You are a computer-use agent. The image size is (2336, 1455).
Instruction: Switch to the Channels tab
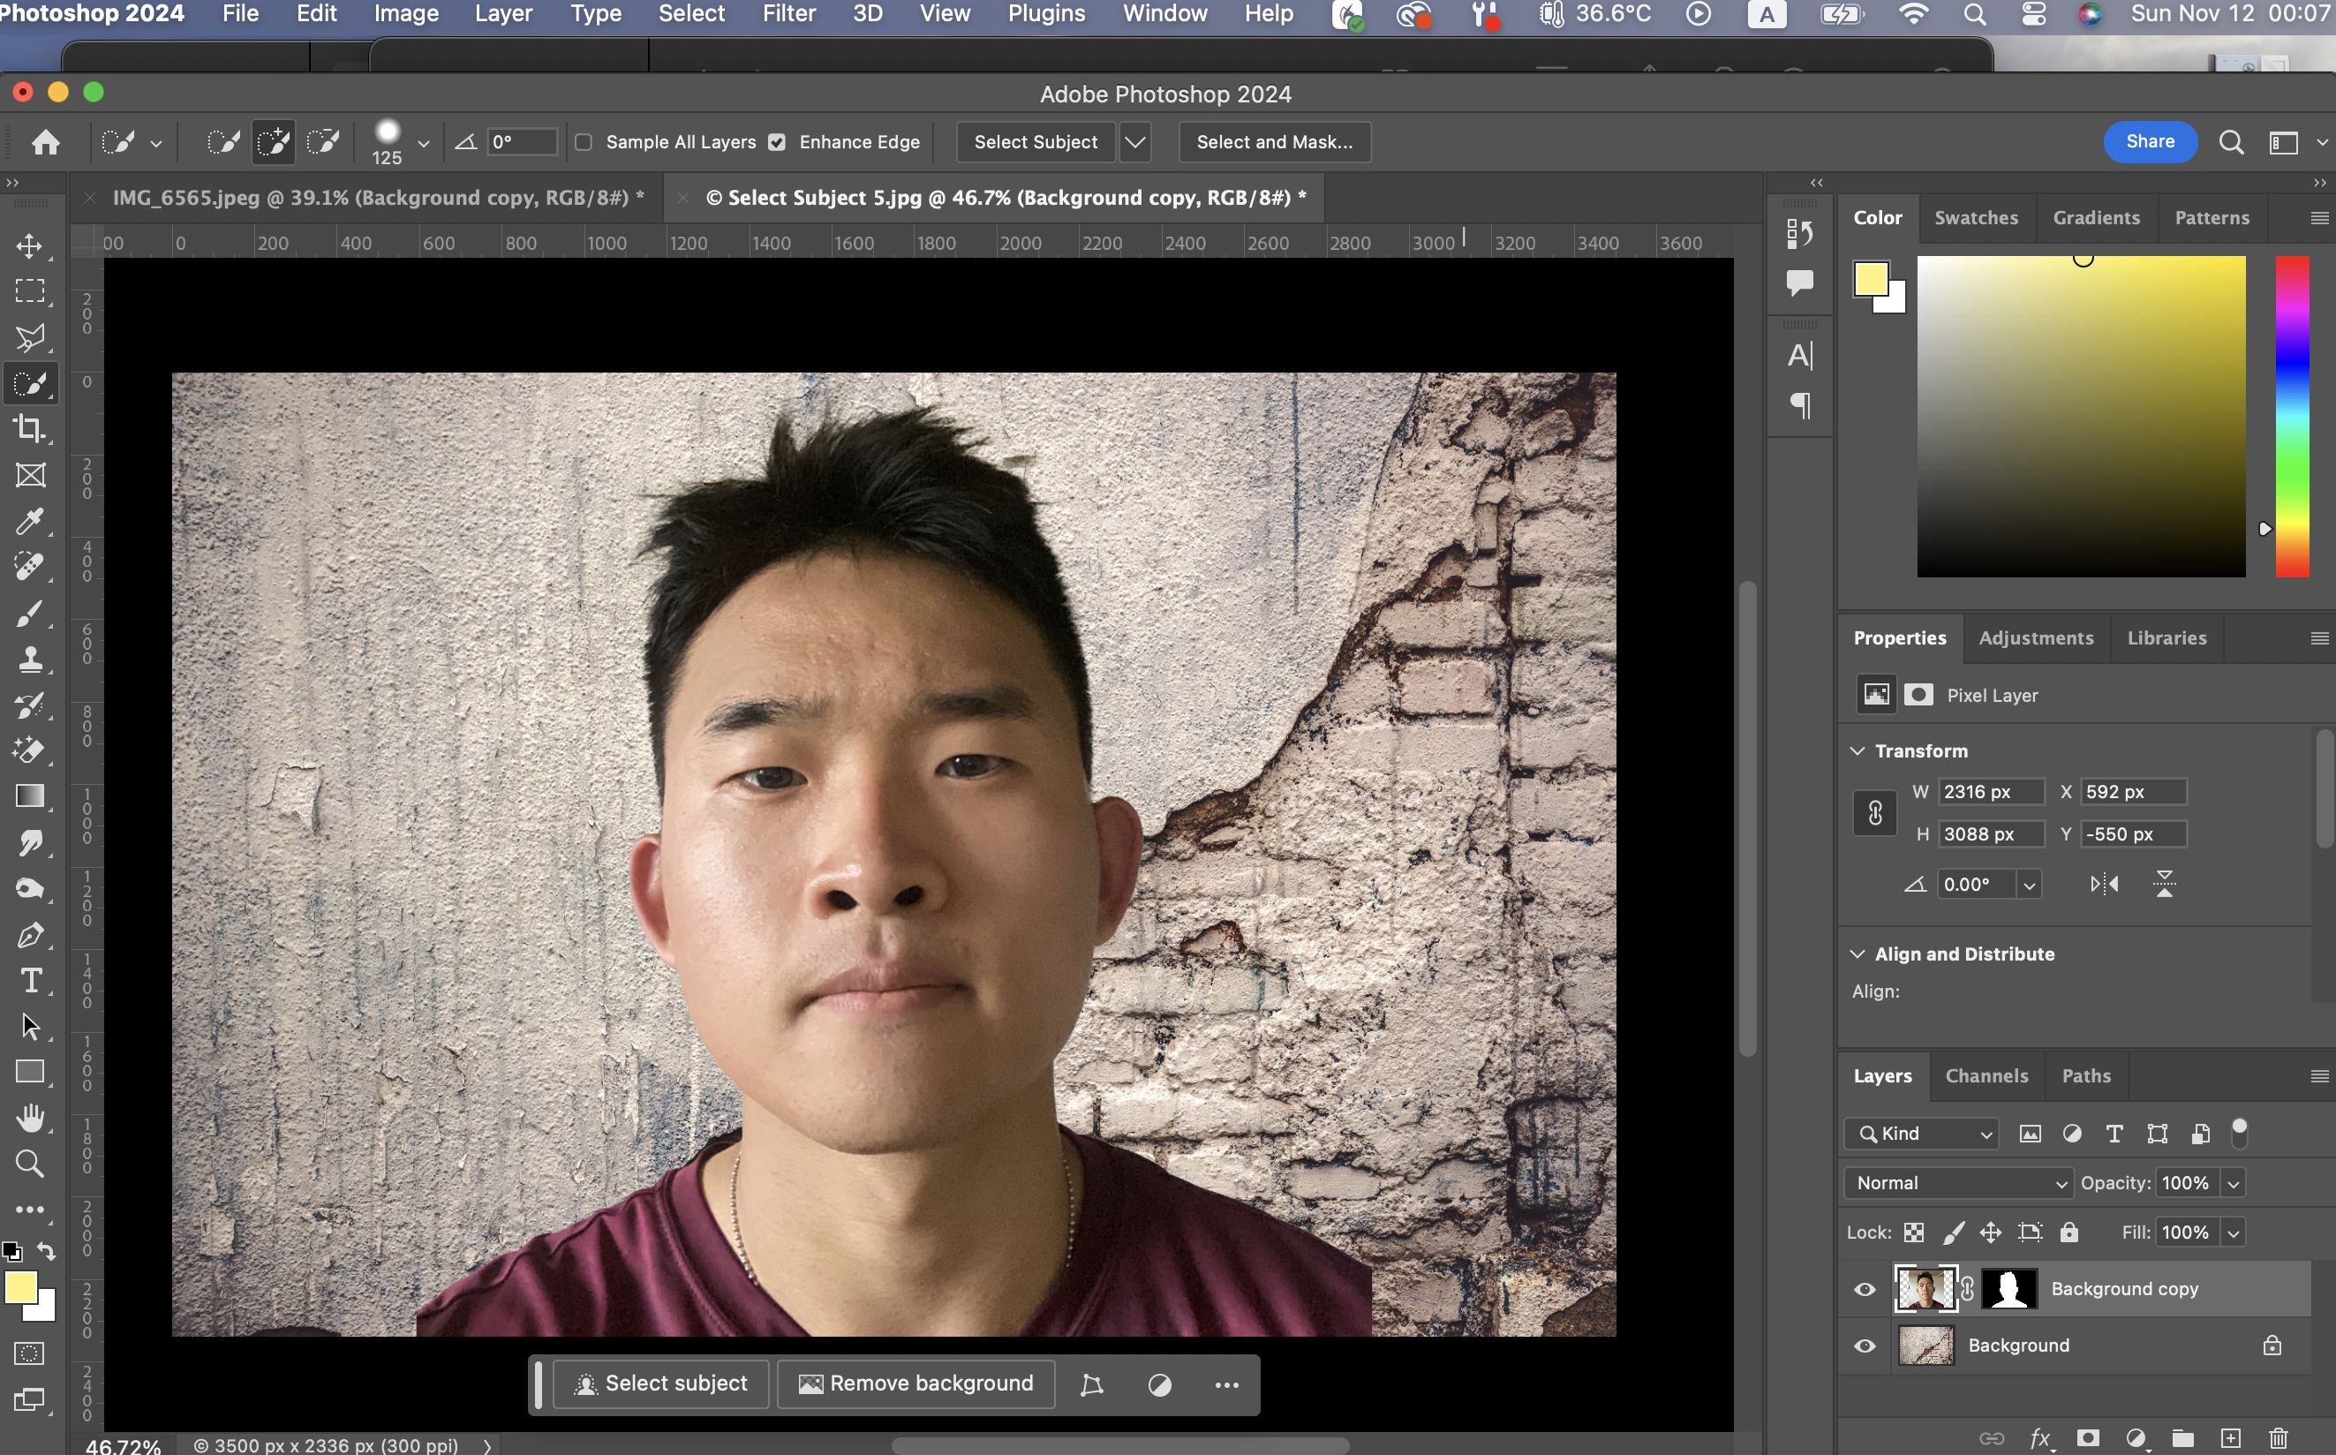pos(1986,1076)
